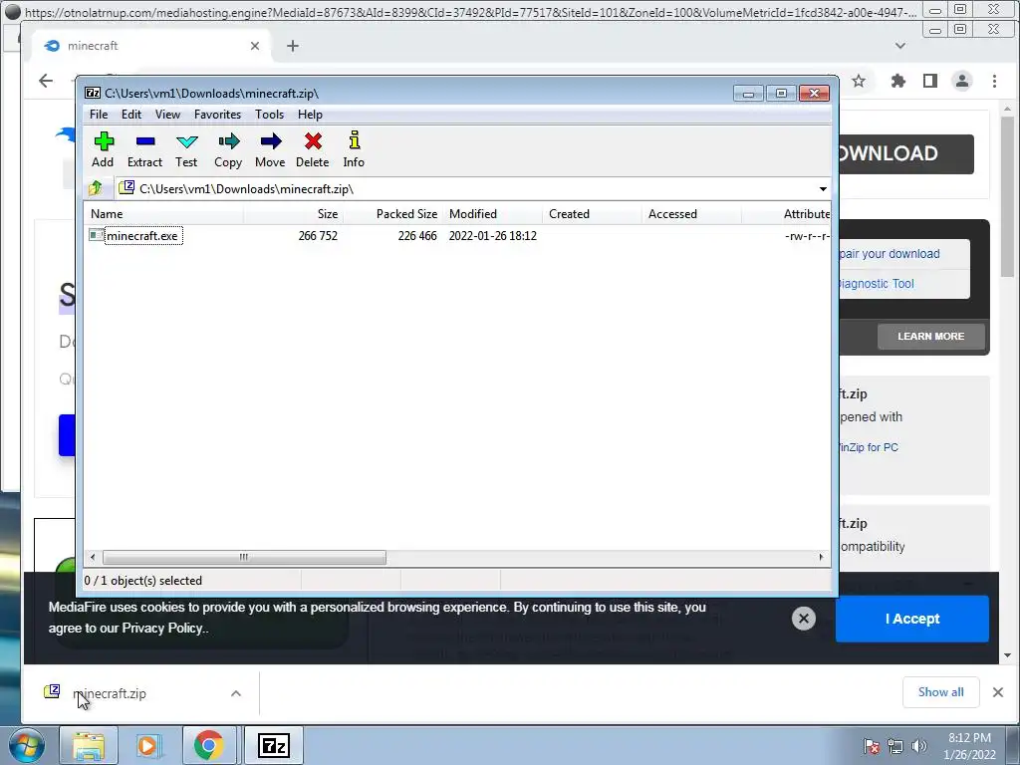The width and height of the screenshot is (1020, 765).
Task: Sort by Created column header
Action: click(x=592, y=214)
